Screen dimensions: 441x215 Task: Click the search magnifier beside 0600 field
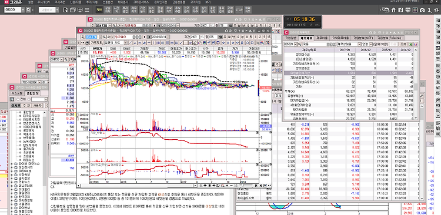[x=28, y=10]
